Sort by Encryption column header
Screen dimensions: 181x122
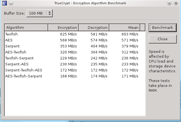point(63,28)
